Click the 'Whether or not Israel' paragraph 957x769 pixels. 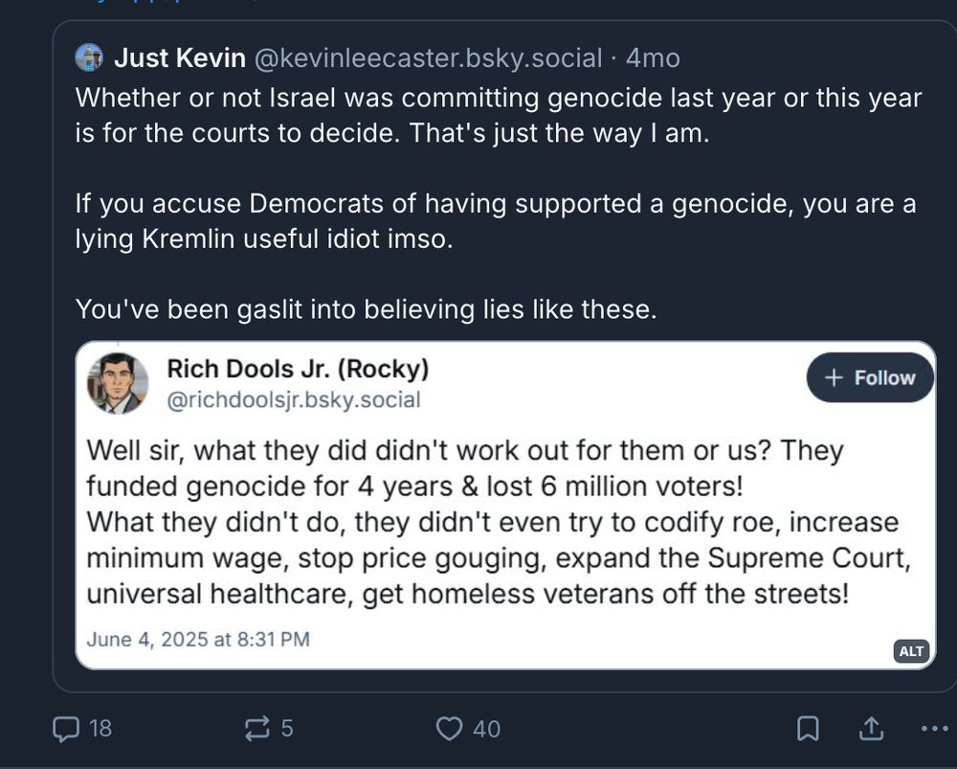click(x=498, y=115)
